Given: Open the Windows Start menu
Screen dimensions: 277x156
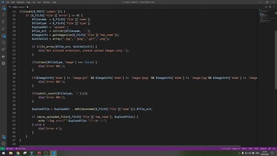Looking at the screenshot, I should (x=3, y=153).
